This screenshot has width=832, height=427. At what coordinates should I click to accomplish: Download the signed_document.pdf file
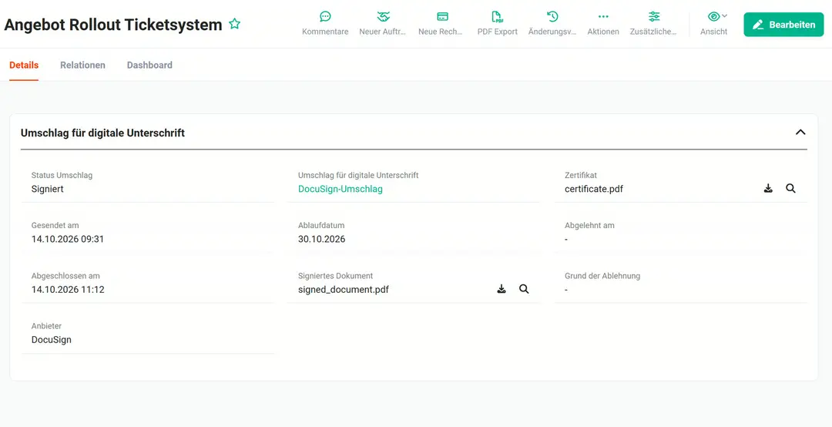coord(501,290)
